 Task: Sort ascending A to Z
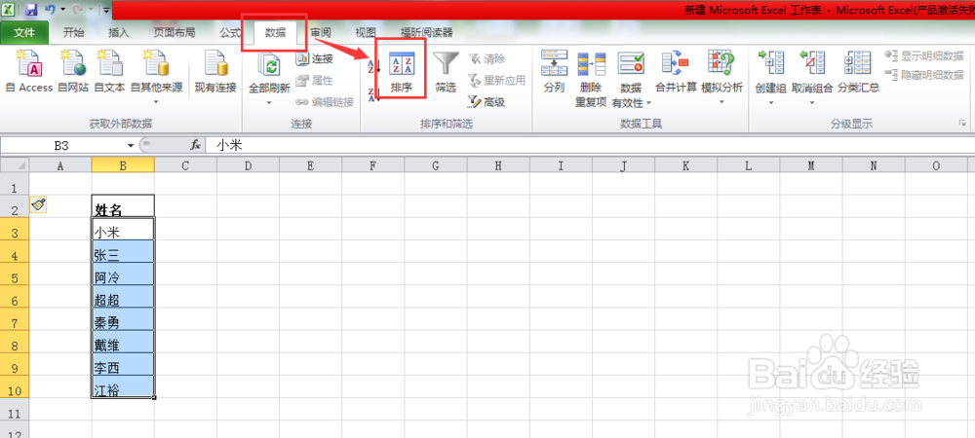coord(373,64)
